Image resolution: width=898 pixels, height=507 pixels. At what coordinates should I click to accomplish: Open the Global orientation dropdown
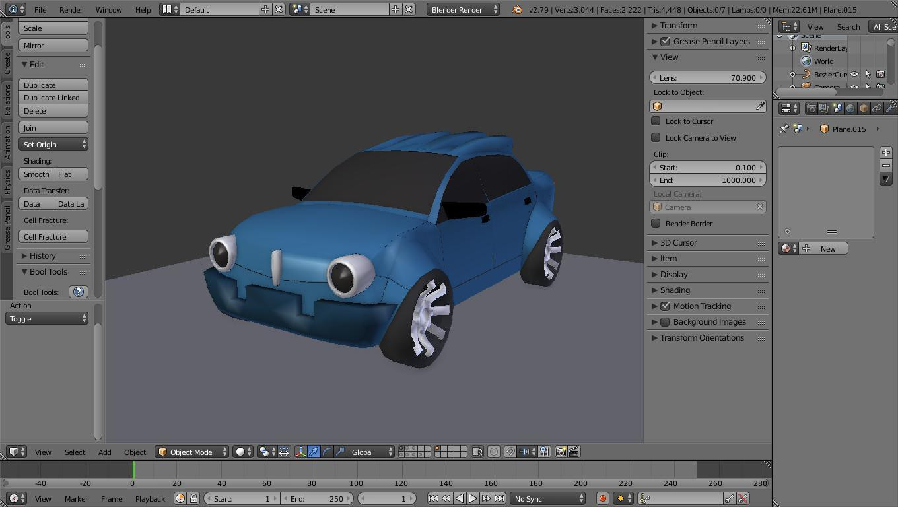(371, 452)
